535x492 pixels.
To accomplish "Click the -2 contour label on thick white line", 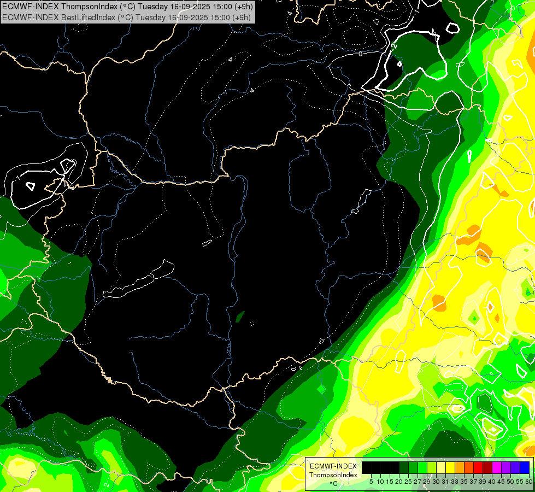I will tap(394, 46).
